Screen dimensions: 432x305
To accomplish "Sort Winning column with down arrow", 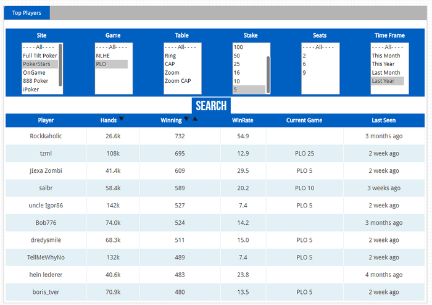I will [186, 119].
